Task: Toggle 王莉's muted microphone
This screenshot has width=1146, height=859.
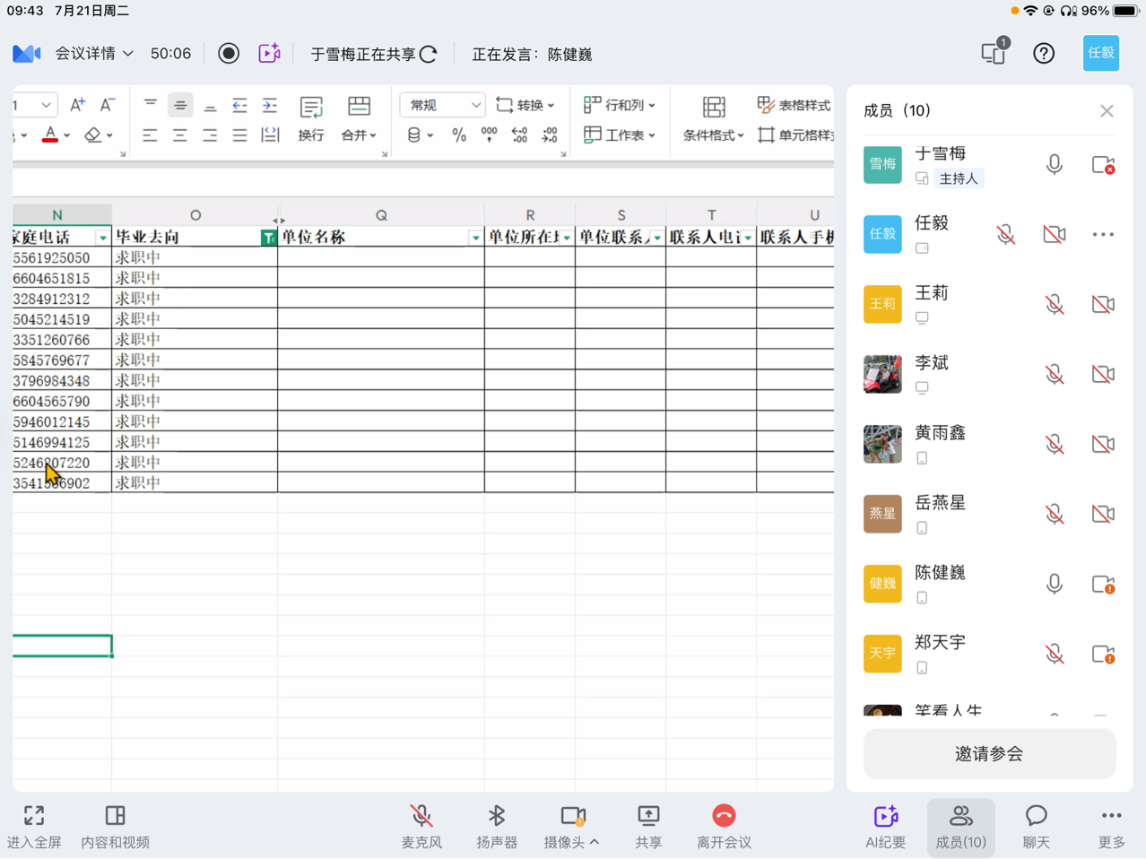Action: [x=1055, y=305]
